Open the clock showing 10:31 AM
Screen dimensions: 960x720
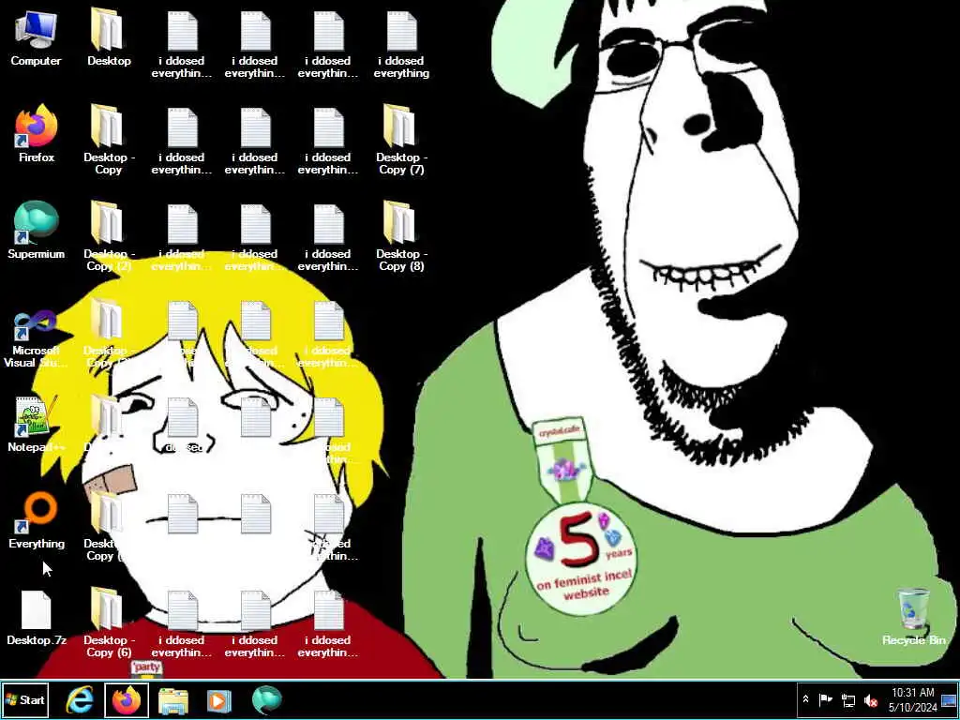[x=913, y=699]
